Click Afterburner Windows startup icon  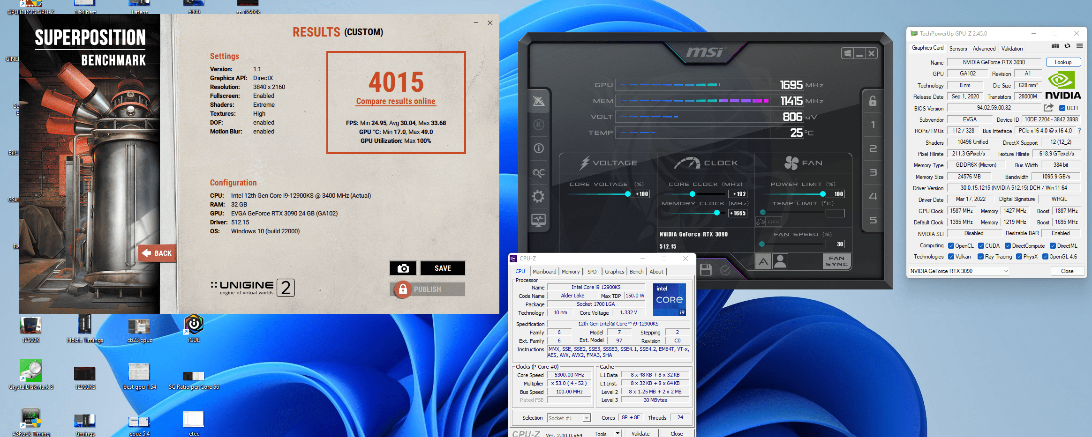click(x=847, y=53)
